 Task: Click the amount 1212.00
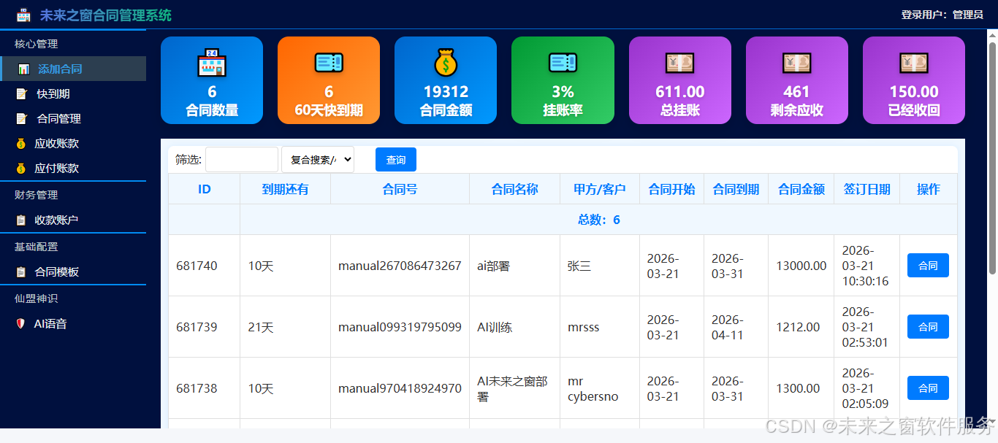(x=798, y=327)
